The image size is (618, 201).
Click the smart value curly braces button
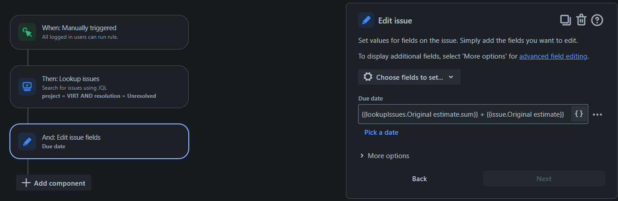(x=579, y=114)
